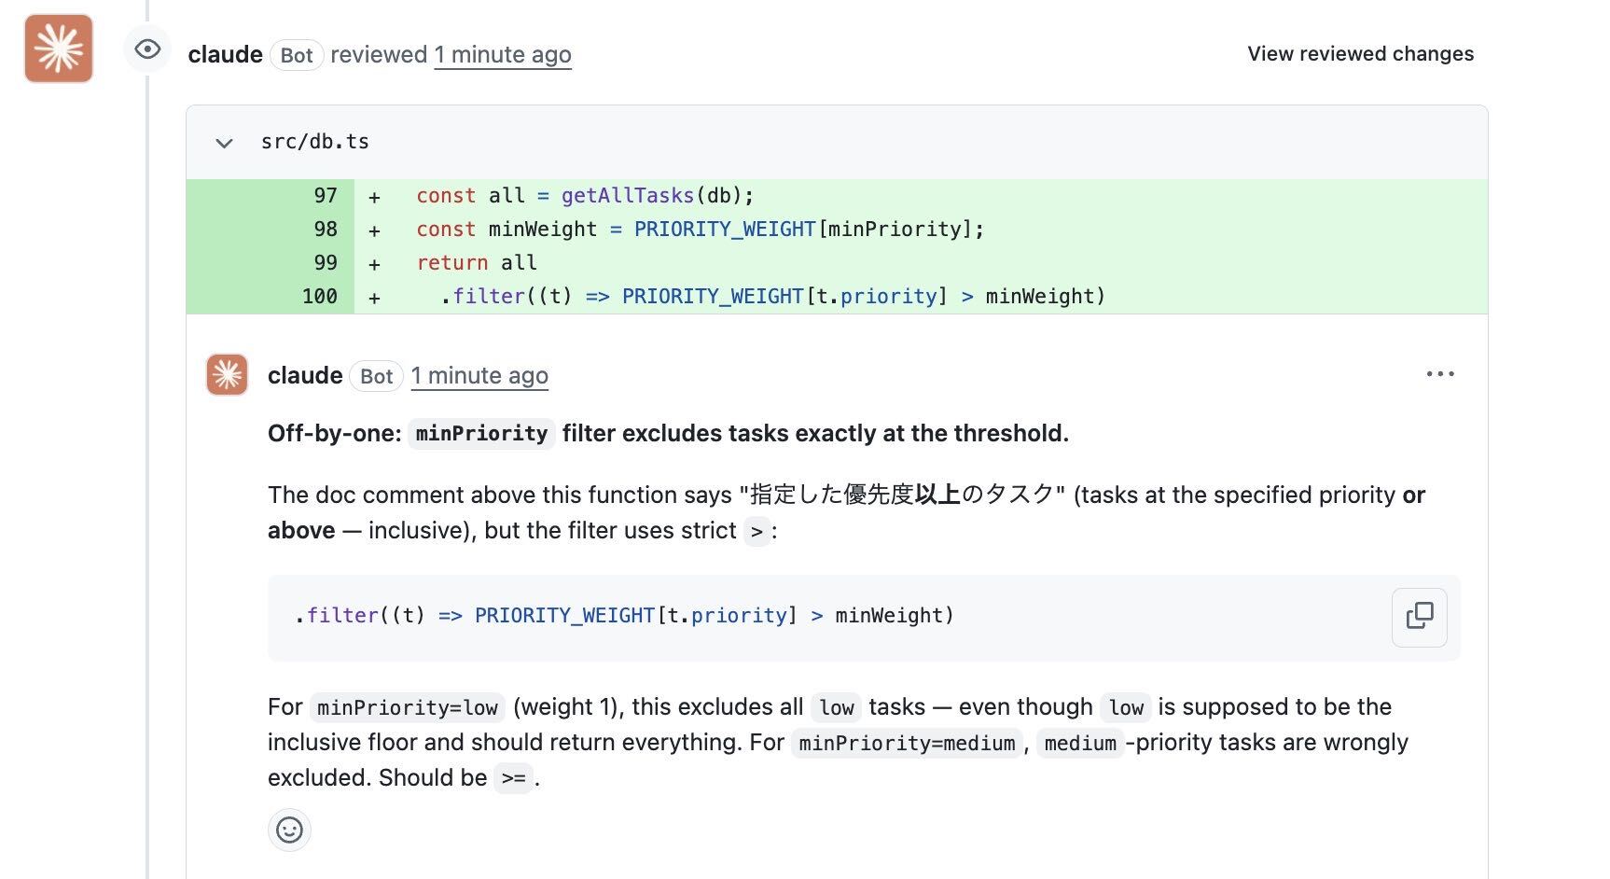This screenshot has width=1610, height=879.
Task: Collapse the src/db.ts file section
Action: click(x=224, y=143)
